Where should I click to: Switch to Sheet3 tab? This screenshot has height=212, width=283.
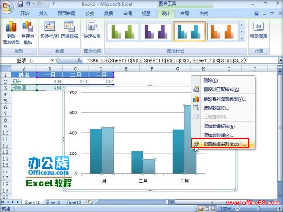tap(74, 202)
